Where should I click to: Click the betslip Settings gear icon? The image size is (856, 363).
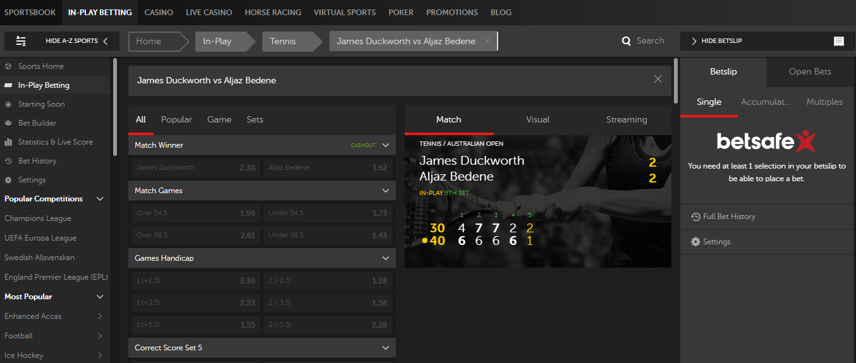tap(695, 242)
